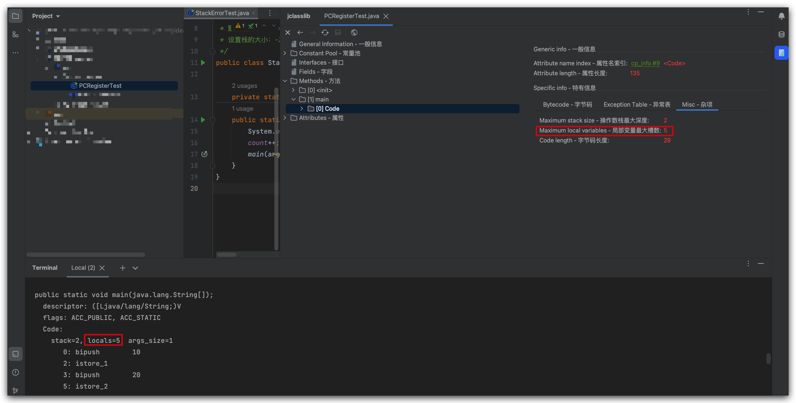
Task: Open the new terminal options dropdown
Action: tap(135, 268)
